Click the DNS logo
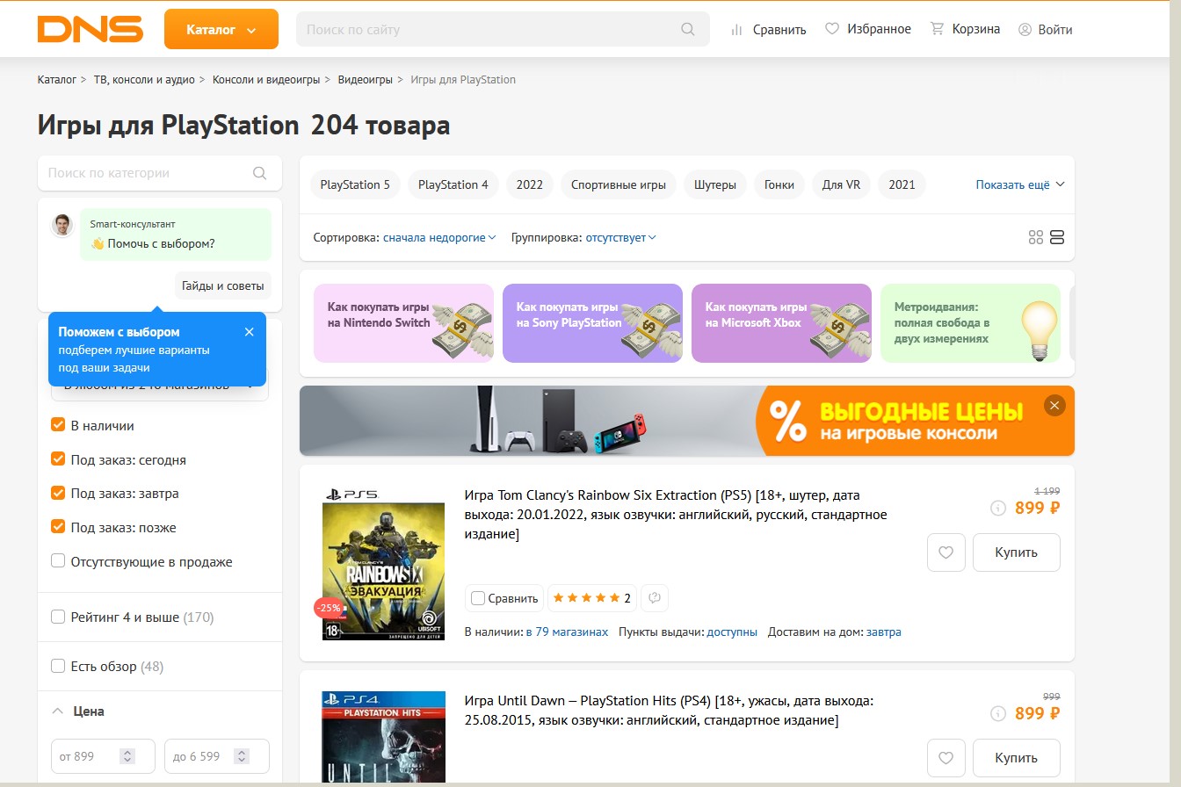This screenshot has height=787, width=1181. [90, 29]
